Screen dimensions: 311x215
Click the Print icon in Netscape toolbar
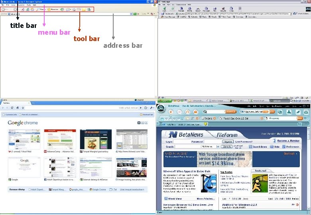pyautogui.click(x=215, y=9)
